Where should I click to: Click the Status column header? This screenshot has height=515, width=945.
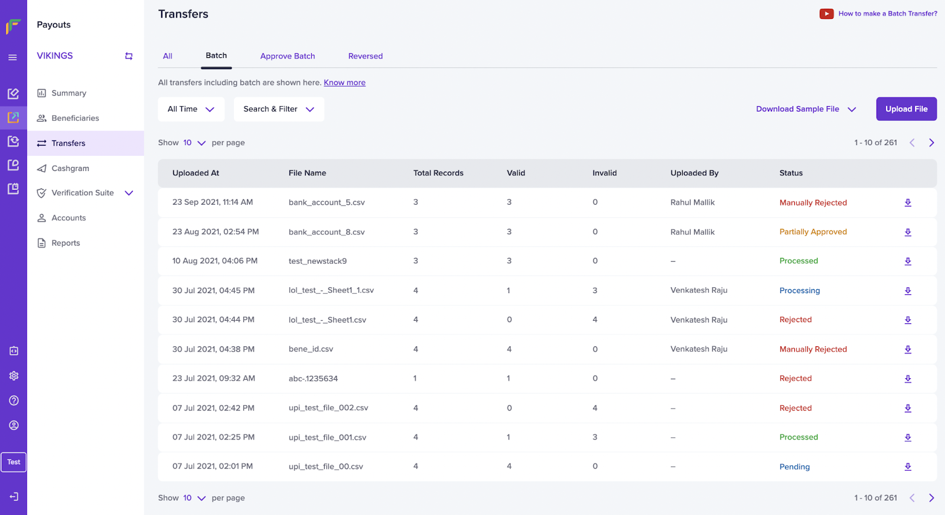[791, 173]
